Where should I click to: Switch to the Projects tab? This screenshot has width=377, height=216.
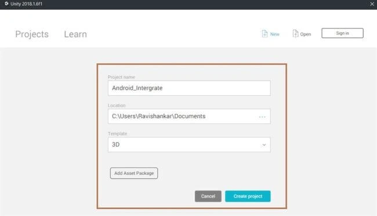click(x=32, y=34)
